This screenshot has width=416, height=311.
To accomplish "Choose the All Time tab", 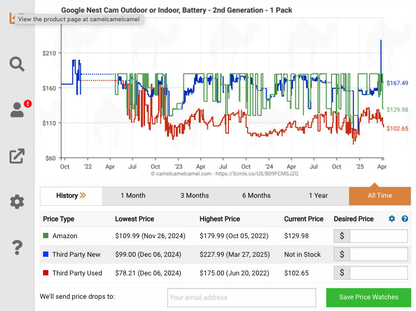I will [x=379, y=196].
